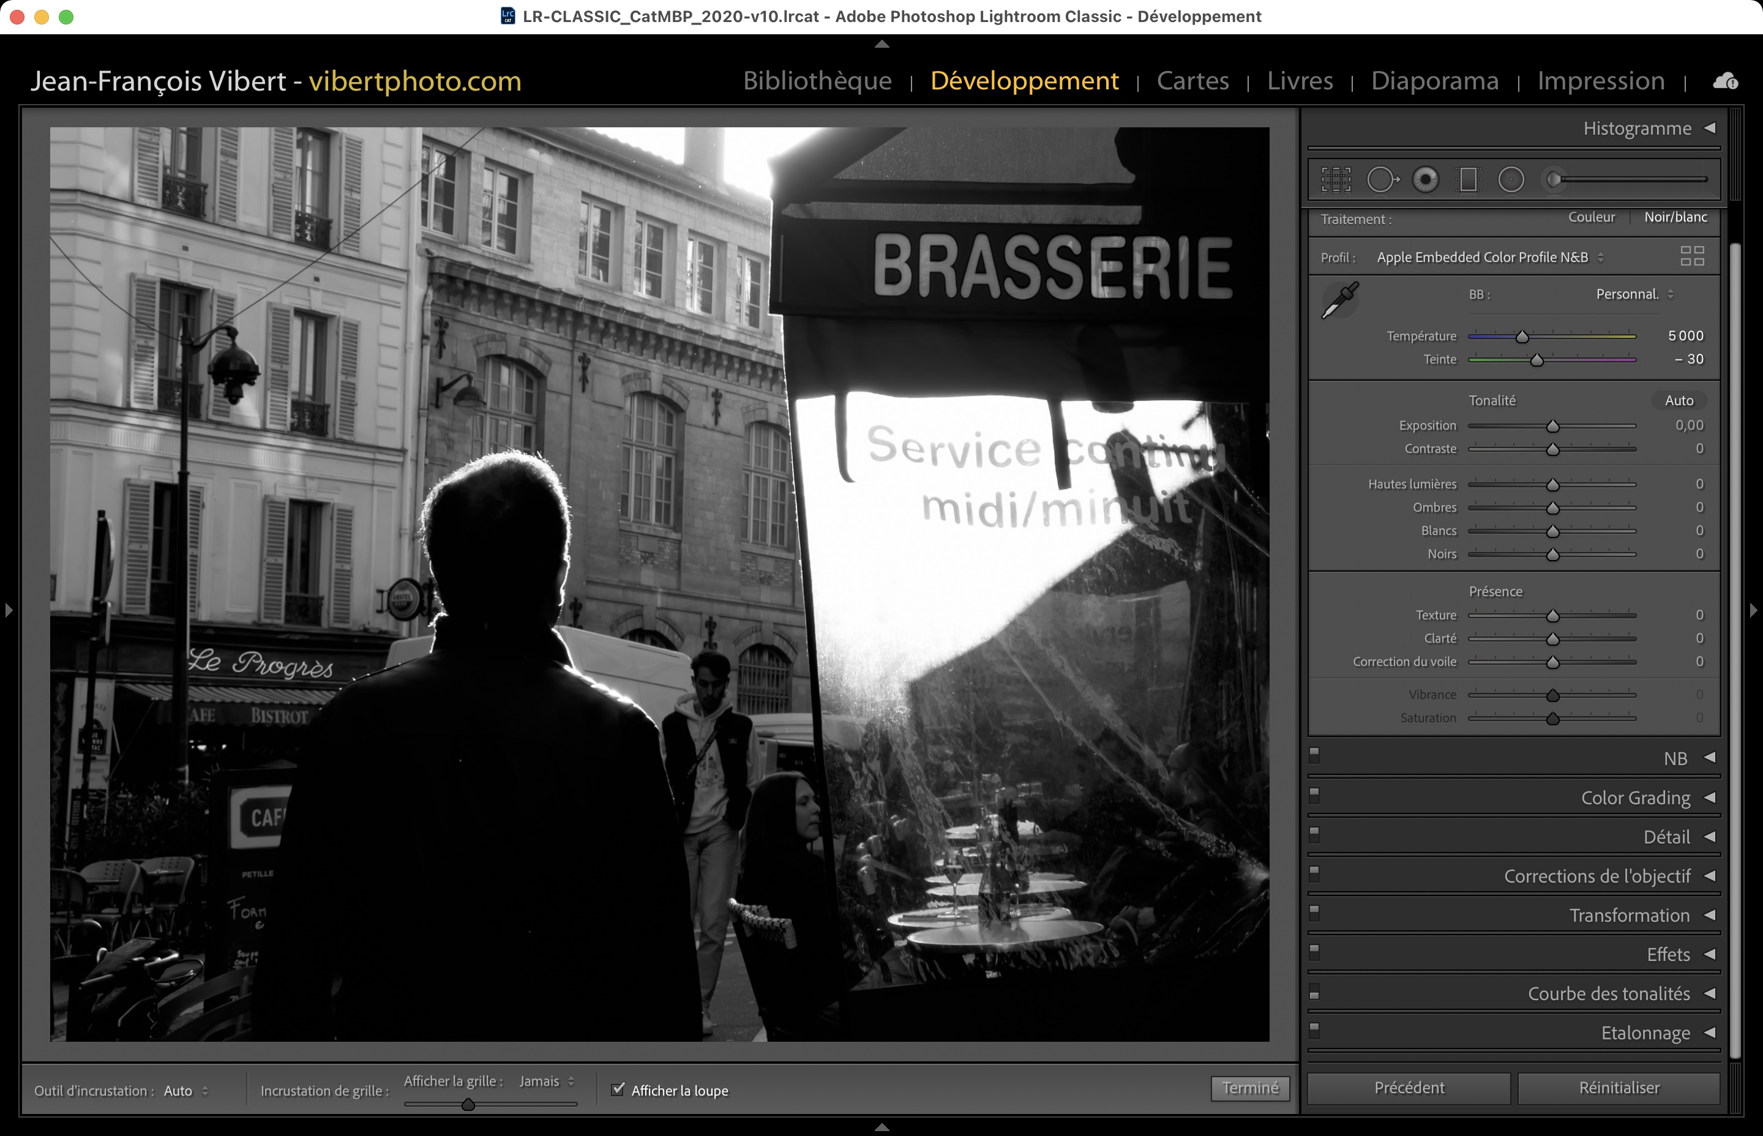Image resolution: width=1763 pixels, height=1136 pixels.
Task: Select the Radial filter tool
Action: click(1511, 179)
